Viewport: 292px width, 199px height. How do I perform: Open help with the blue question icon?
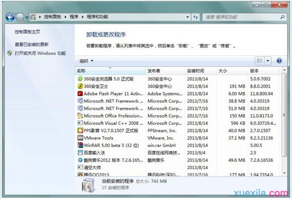click(x=279, y=61)
